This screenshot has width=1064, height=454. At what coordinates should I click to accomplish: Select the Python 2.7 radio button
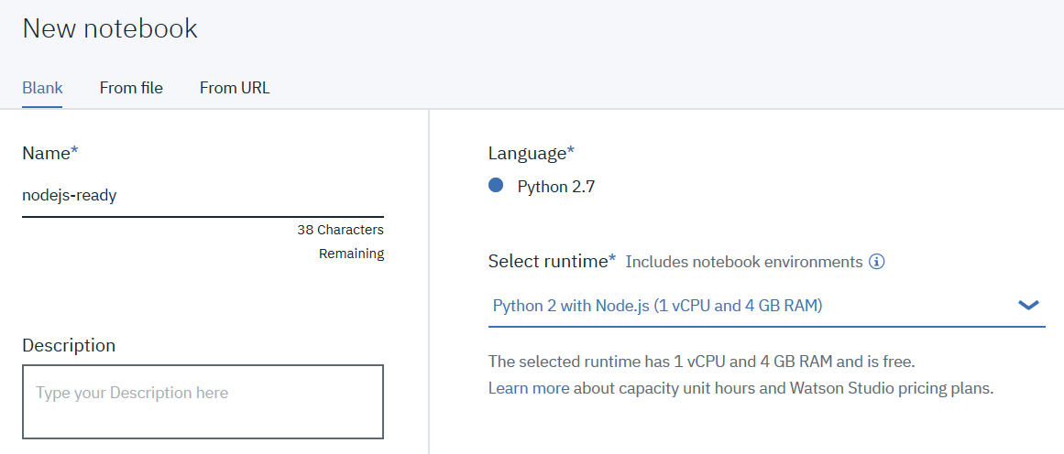click(x=496, y=186)
